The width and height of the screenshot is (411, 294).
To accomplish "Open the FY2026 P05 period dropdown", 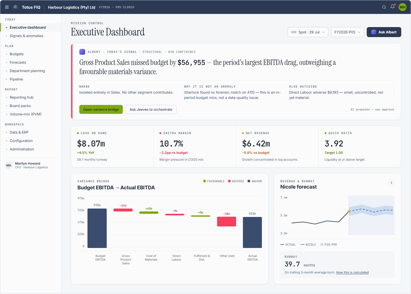I will (x=348, y=32).
